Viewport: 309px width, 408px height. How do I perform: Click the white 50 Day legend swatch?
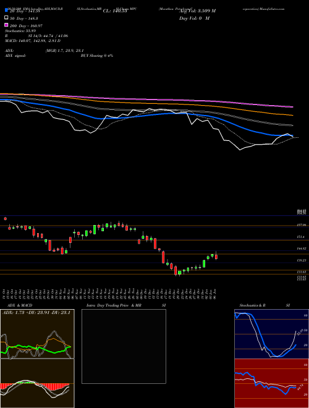[7, 18]
